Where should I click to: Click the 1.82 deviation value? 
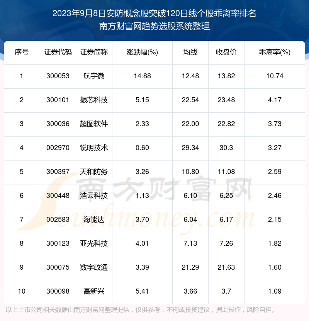[x=275, y=243]
